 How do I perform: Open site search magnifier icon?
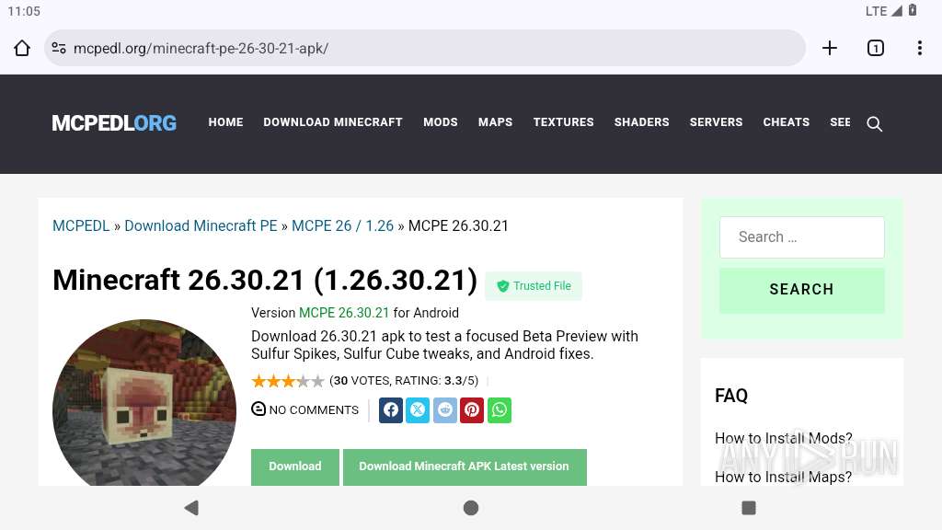coord(875,124)
